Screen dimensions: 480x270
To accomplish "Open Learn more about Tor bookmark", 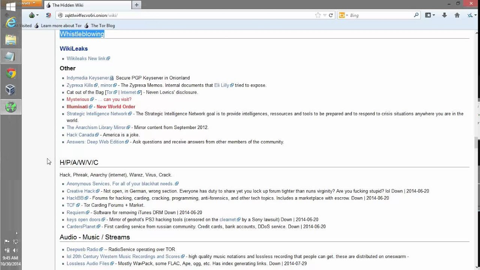I will 58,25.
